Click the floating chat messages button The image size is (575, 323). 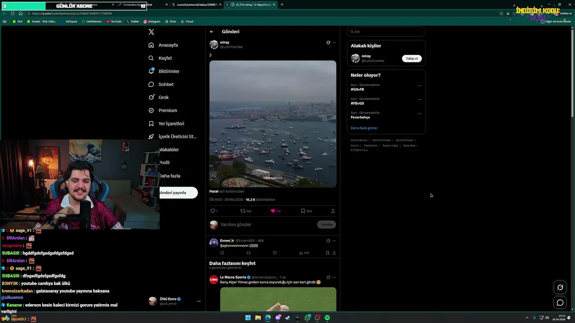[560, 303]
